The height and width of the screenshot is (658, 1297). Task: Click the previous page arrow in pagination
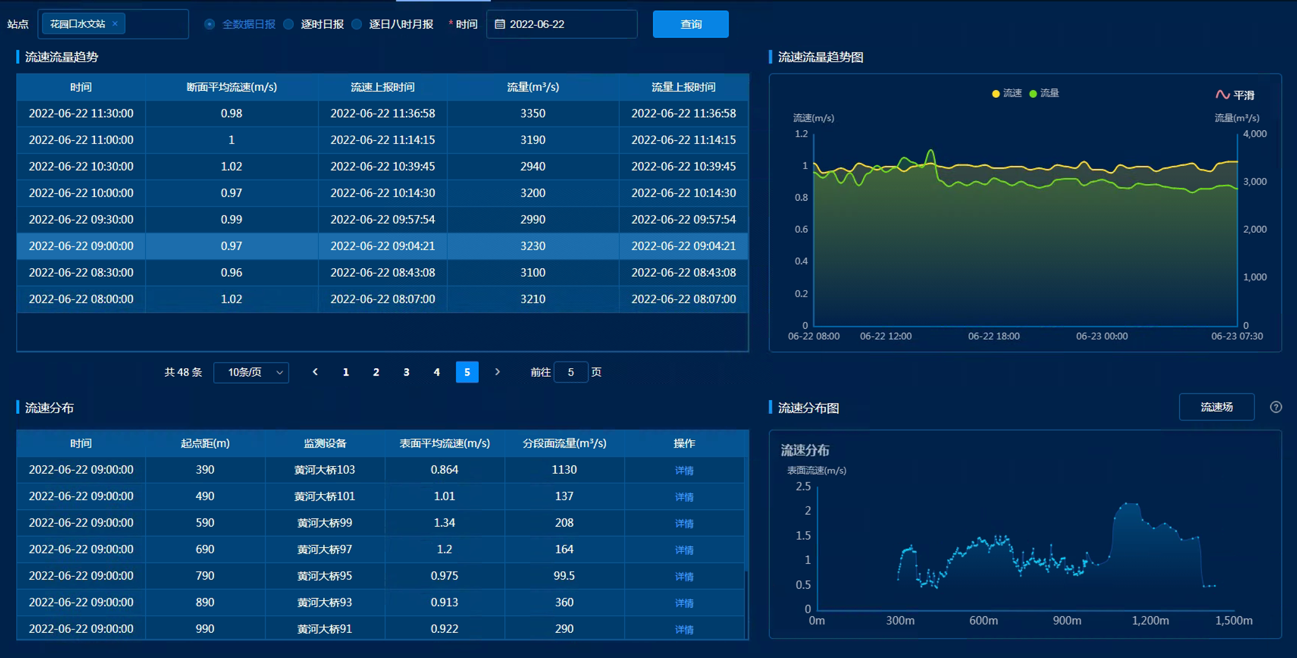[315, 372]
